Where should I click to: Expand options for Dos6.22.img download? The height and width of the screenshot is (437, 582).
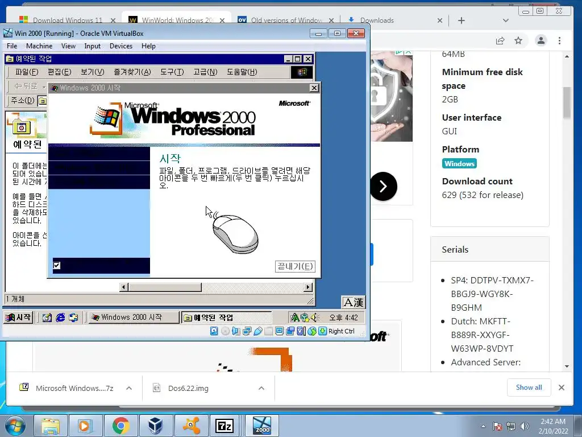click(261, 388)
